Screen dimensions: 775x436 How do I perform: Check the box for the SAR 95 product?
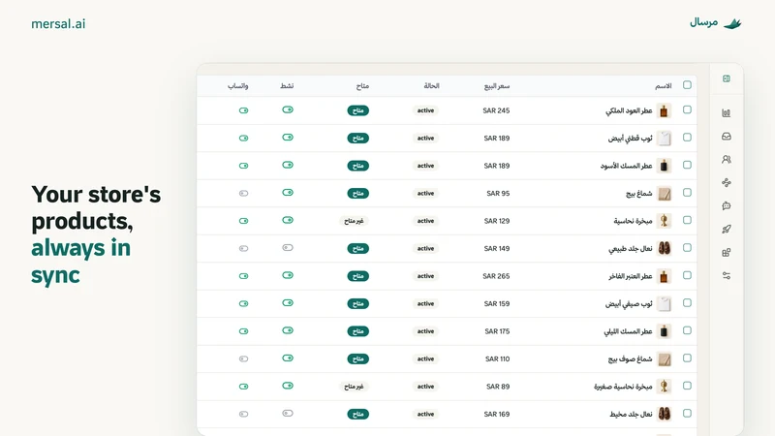pos(687,193)
